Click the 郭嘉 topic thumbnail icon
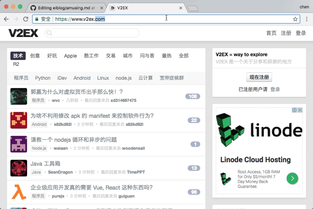The height and width of the screenshot is (209, 313). coord(19,96)
